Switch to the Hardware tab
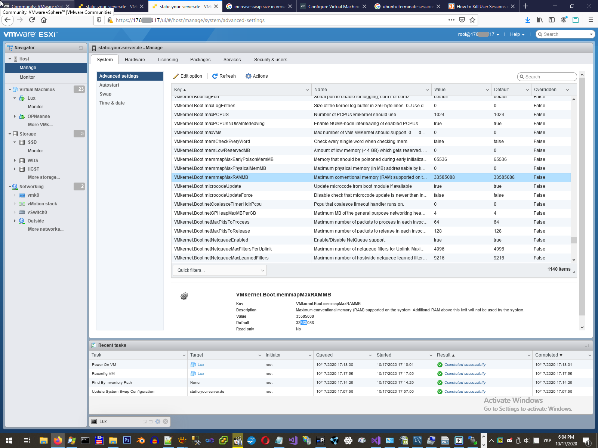Image resolution: width=598 pixels, height=448 pixels. [135, 60]
